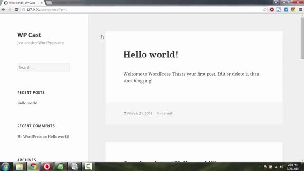The height and width of the screenshot is (171, 304).
Task: Open the blue extension icon in toolbar
Action: [286, 9]
